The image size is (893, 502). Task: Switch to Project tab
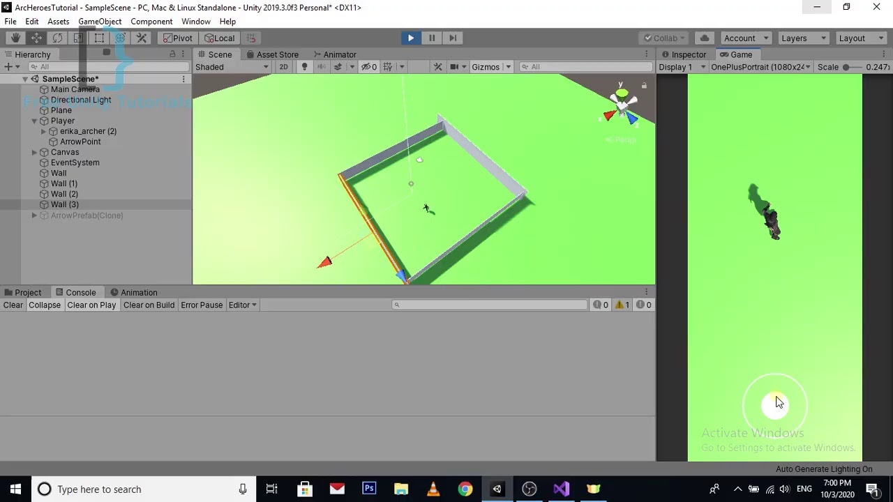[x=23, y=293]
